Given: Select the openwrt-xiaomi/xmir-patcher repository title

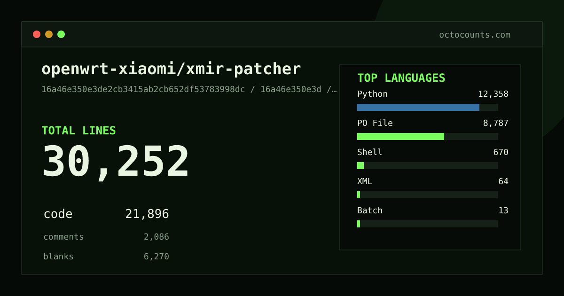Looking at the screenshot, I should (171, 69).
